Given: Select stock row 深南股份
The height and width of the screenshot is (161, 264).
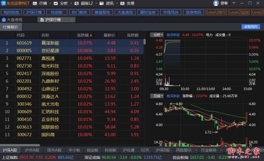Looking at the screenshot, I should click(72, 74).
